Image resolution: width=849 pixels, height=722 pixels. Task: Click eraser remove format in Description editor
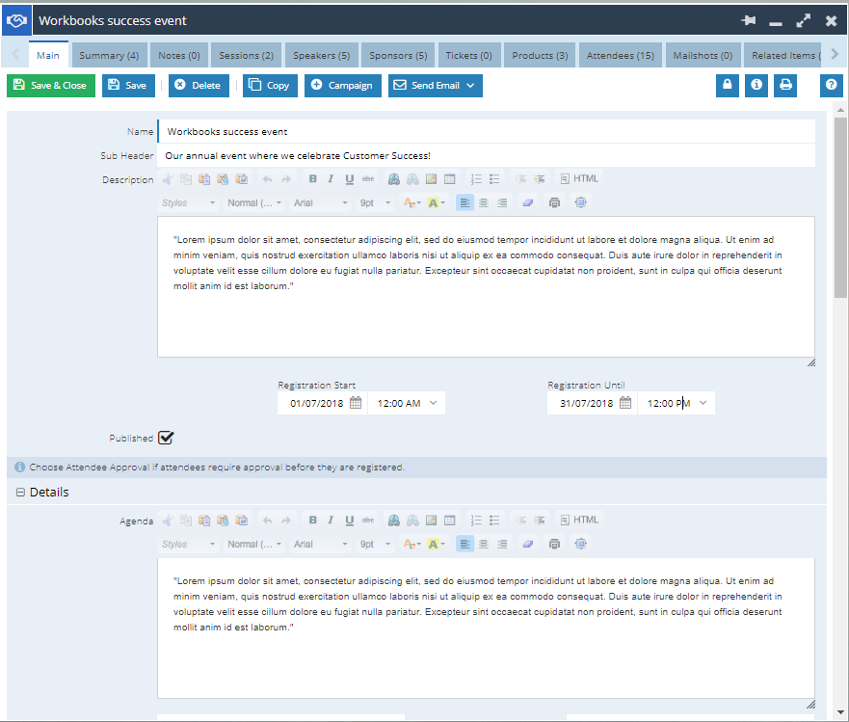pos(528,203)
